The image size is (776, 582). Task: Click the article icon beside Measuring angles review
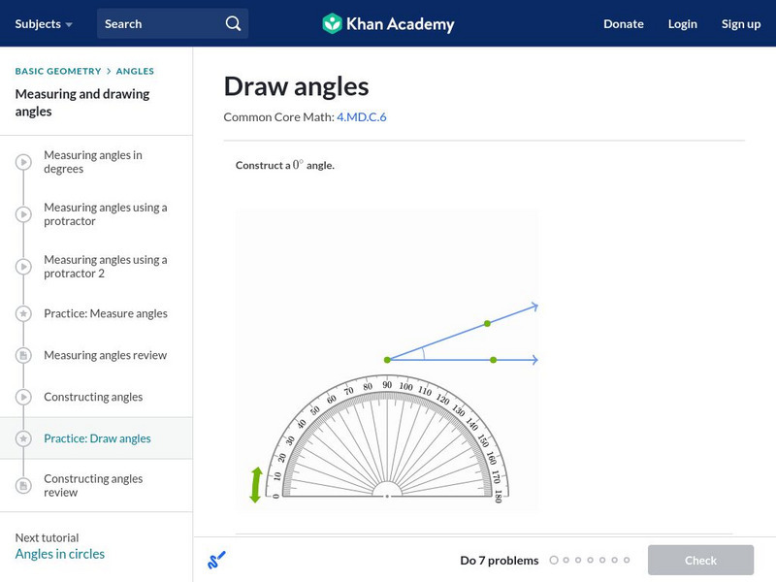pos(23,355)
